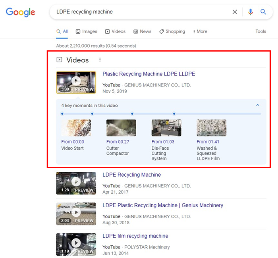Viewport: 278px width, 258px height.
Task: Click the blue search magnifier icon
Action: coord(263,12)
